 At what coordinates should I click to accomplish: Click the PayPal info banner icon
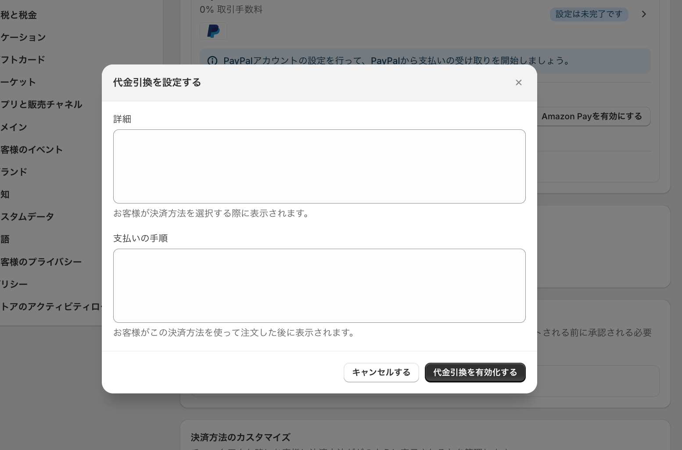(x=212, y=61)
